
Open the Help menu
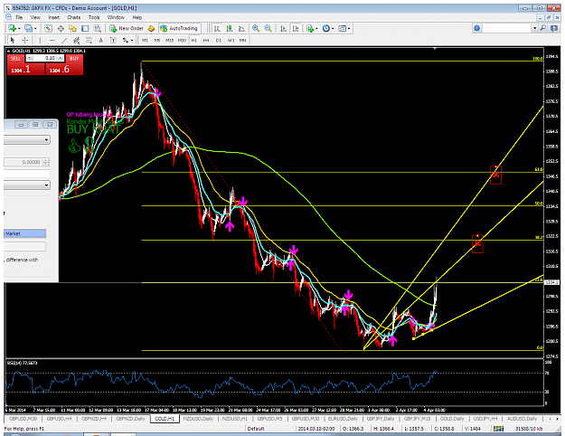coord(137,17)
